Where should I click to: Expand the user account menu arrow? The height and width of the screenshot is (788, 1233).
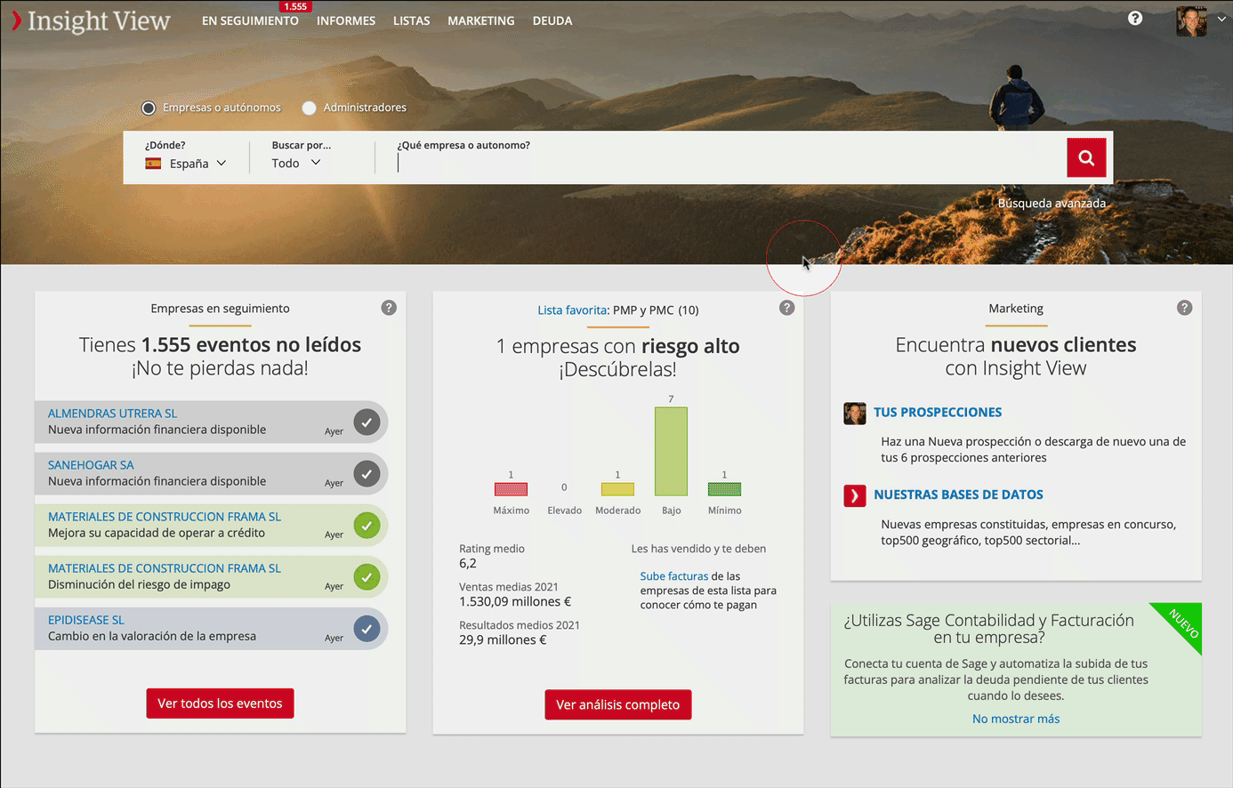click(x=1222, y=19)
